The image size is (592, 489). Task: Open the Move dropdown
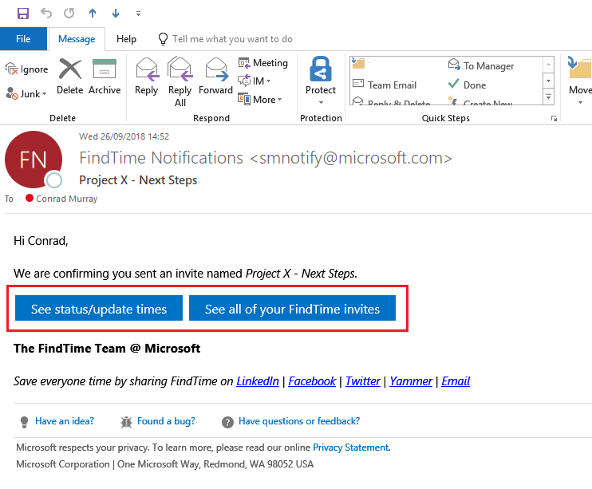coord(580,81)
